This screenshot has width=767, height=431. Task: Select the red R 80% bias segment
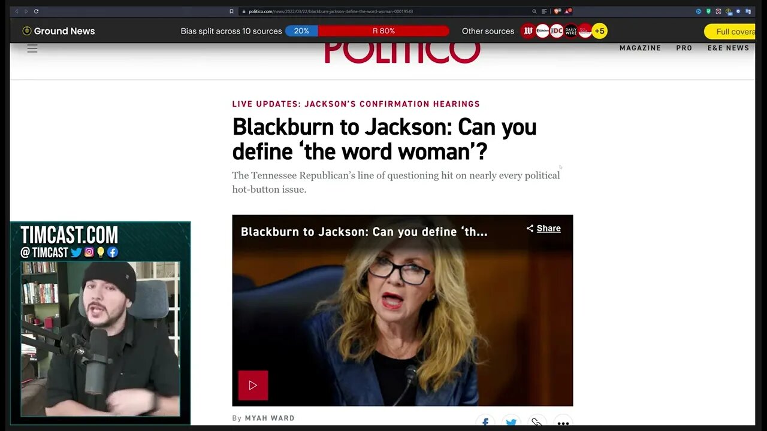pos(383,31)
